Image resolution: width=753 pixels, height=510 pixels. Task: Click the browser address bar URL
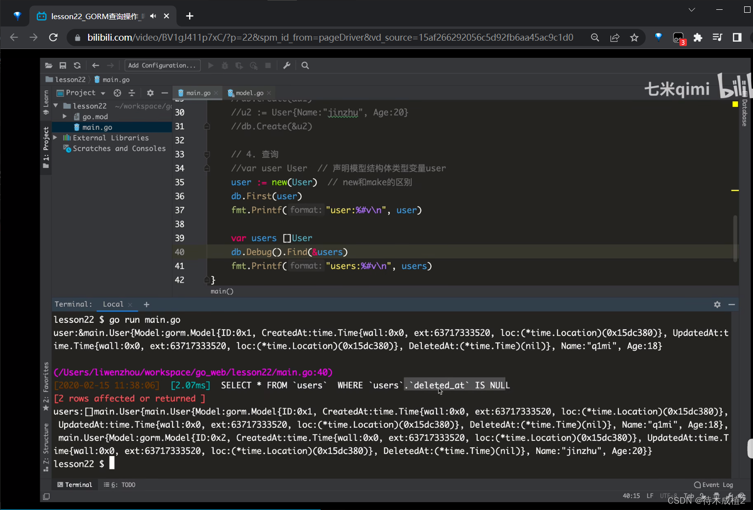(x=330, y=38)
